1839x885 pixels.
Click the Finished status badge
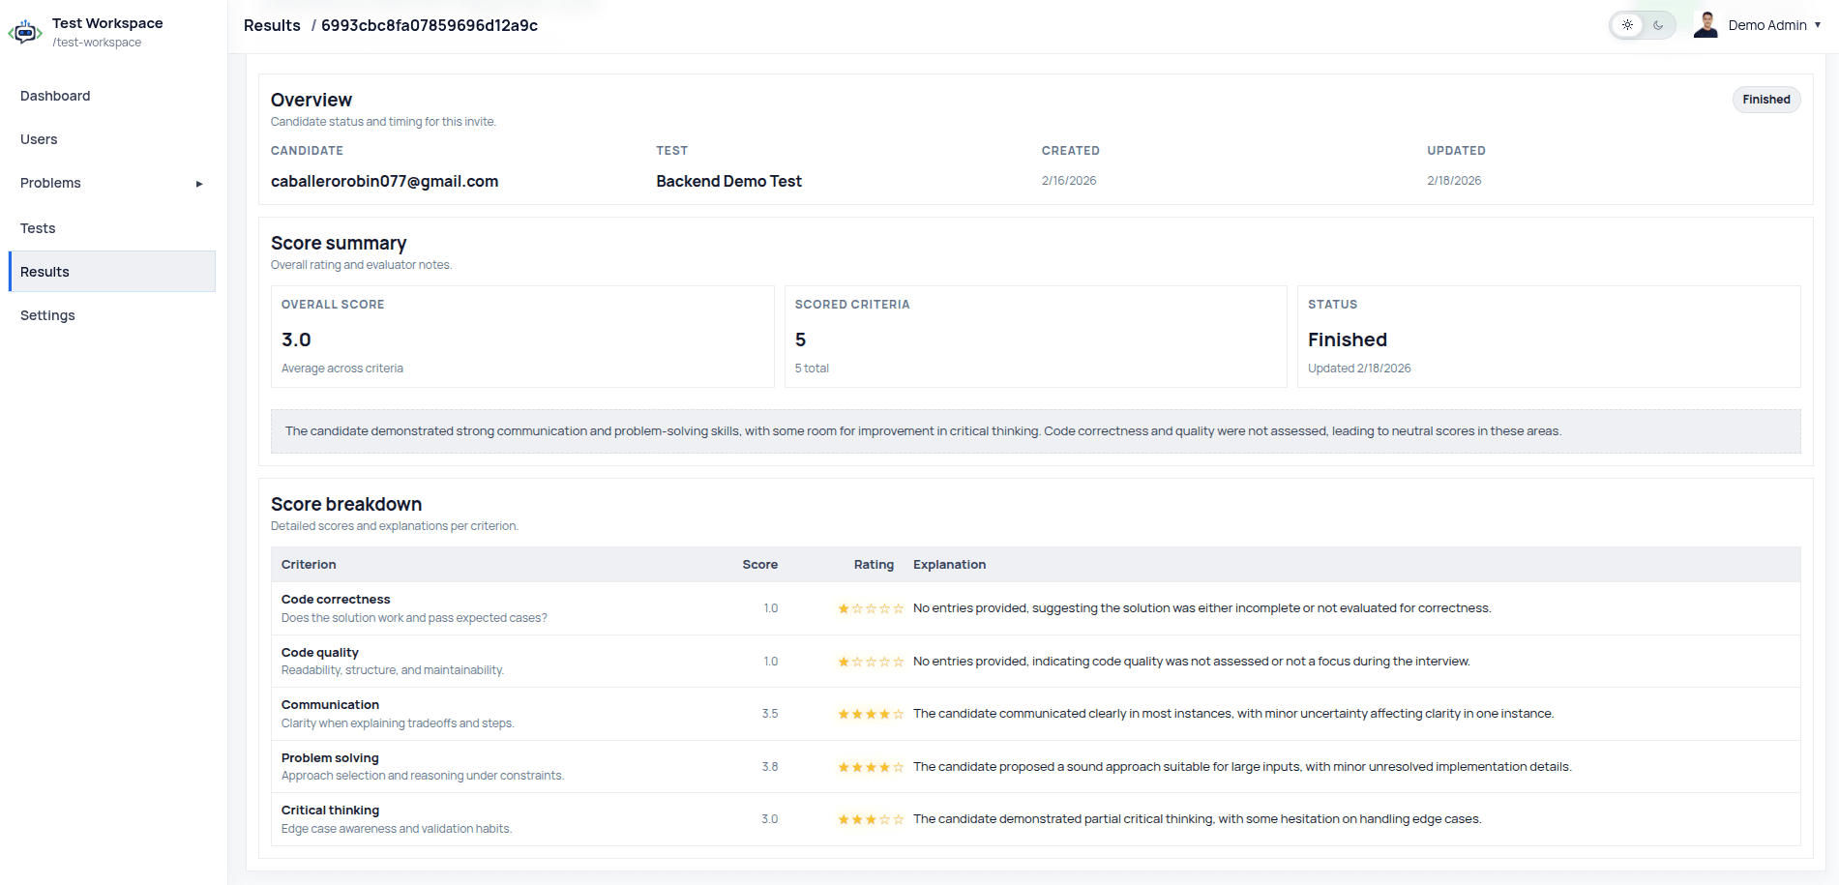(x=1765, y=99)
